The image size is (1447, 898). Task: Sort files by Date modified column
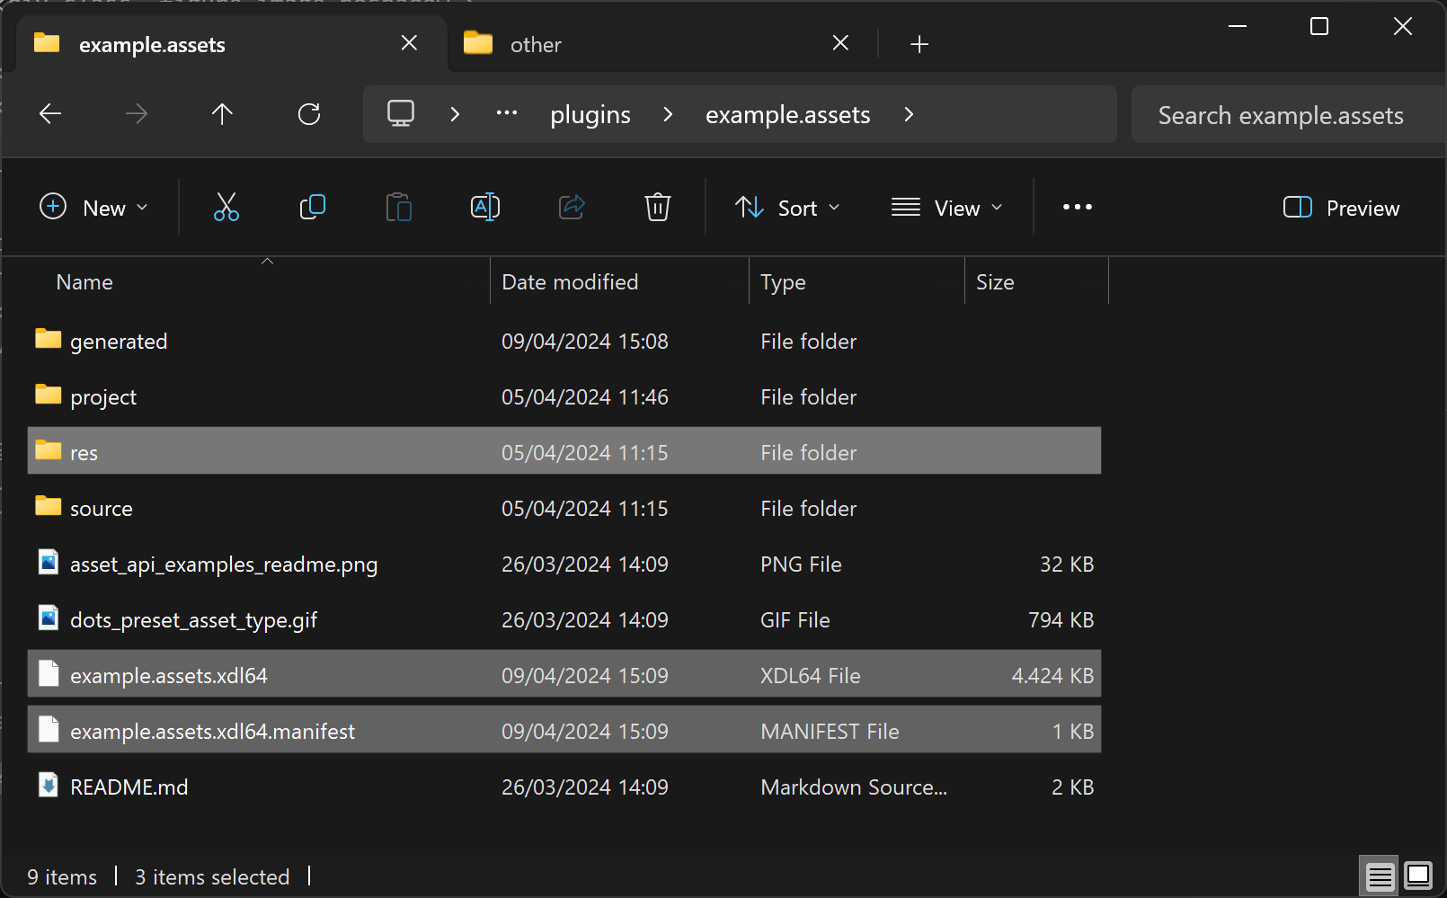pyautogui.click(x=570, y=282)
